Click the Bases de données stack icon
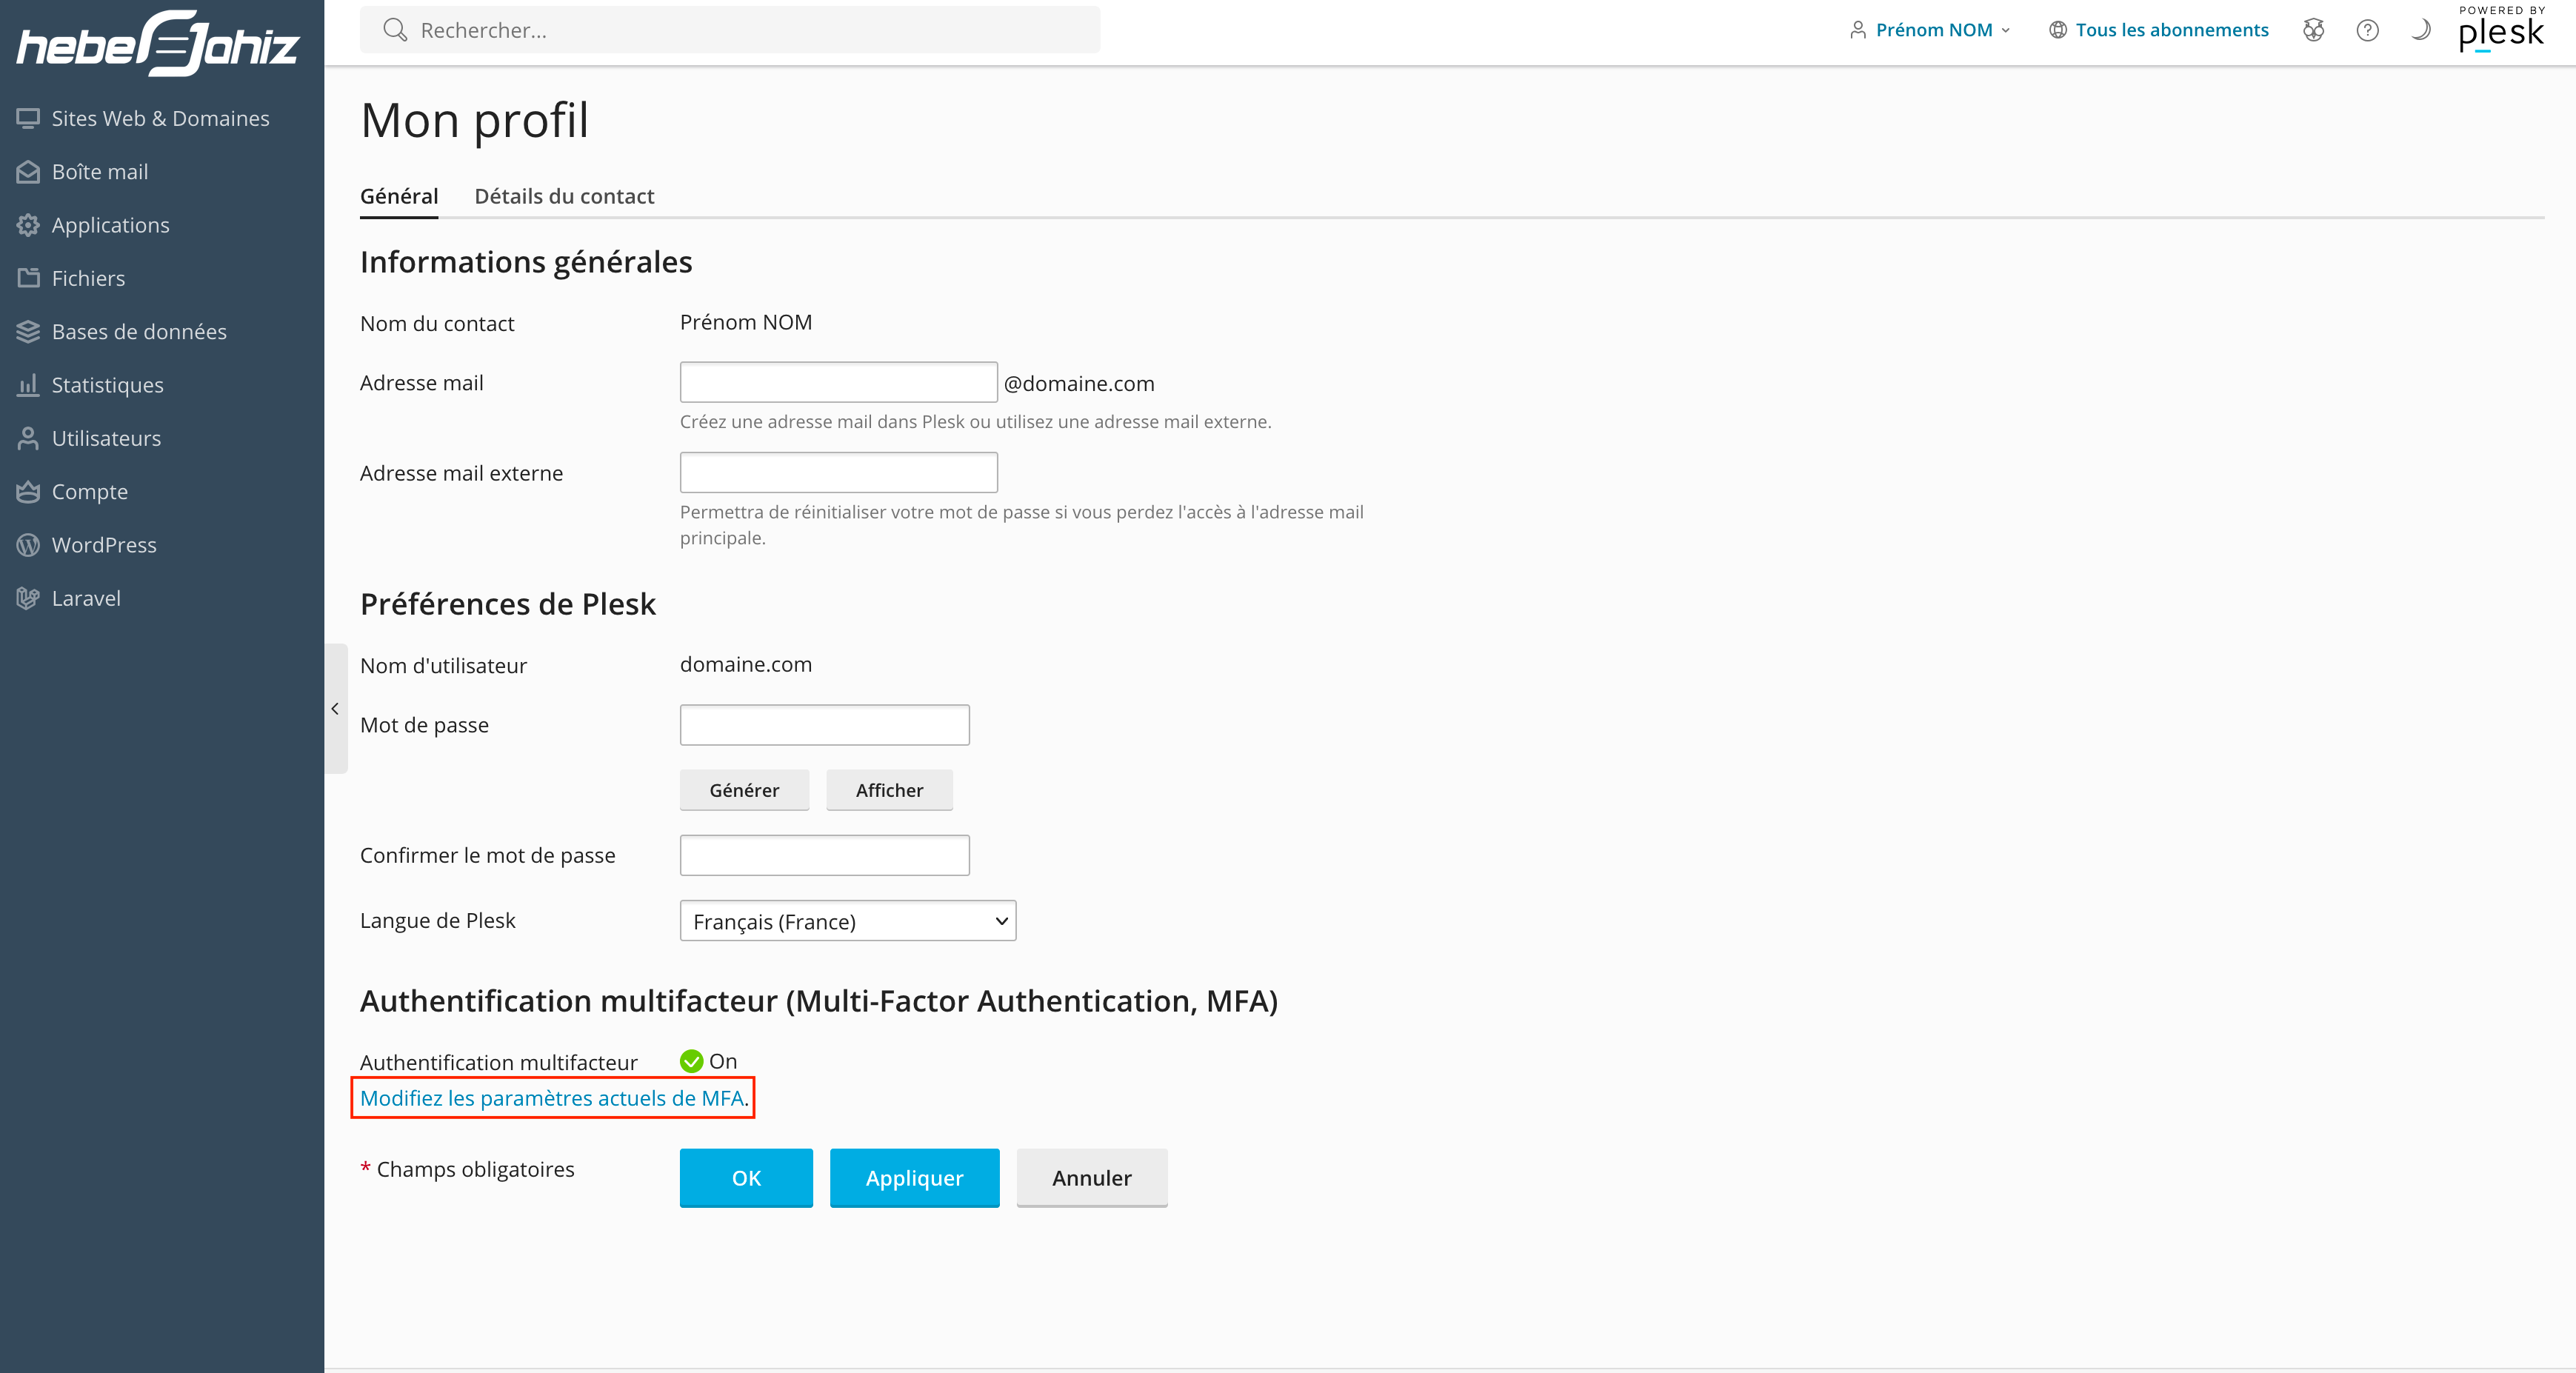 pos(28,331)
